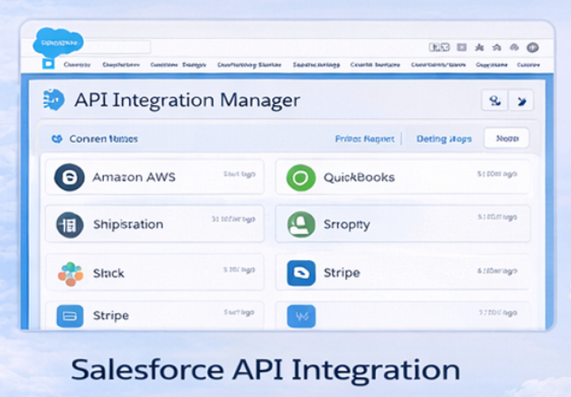Select the Shipisration integration name
The width and height of the screenshot is (571, 397).
click(128, 224)
